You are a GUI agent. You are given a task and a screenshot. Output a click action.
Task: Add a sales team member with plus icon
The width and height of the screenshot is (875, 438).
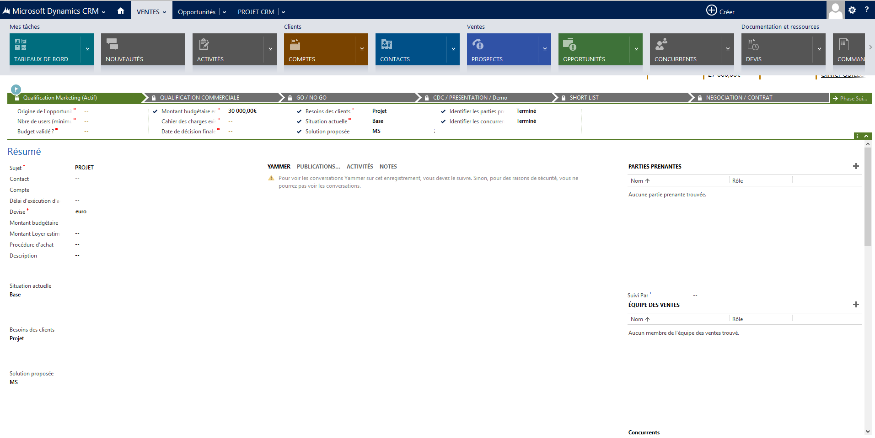tap(856, 305)
